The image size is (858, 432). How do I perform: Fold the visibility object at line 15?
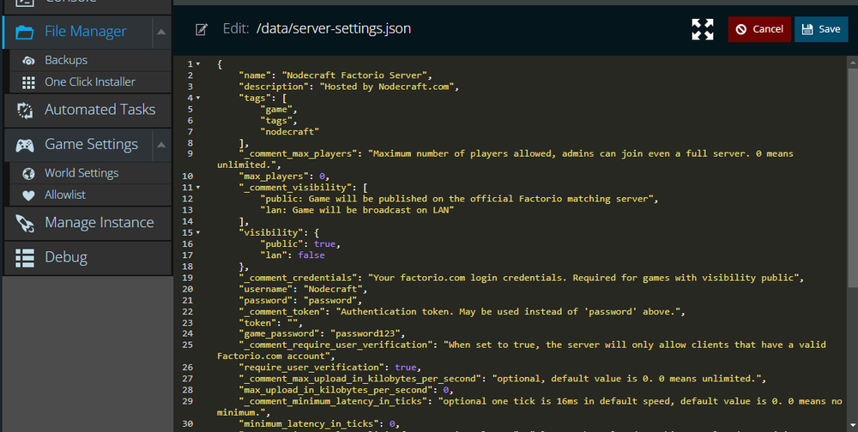click(x=199, y=232)
